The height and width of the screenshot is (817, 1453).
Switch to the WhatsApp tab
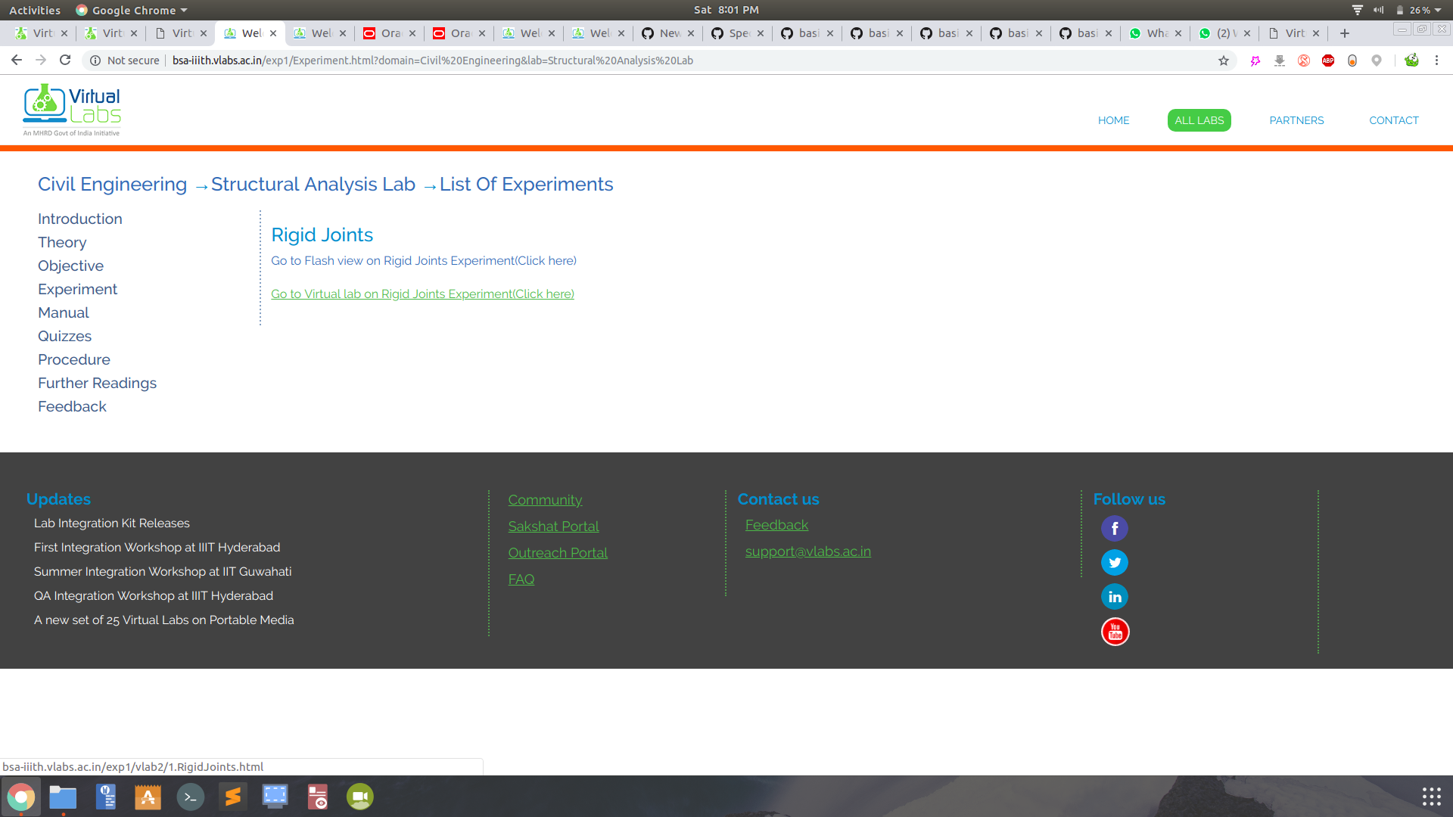coord(1155,33)
